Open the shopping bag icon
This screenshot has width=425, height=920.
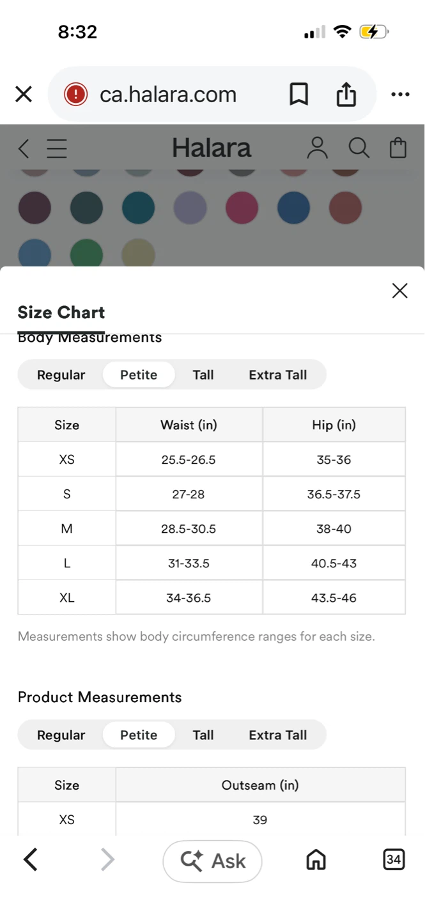coord(398,148)
